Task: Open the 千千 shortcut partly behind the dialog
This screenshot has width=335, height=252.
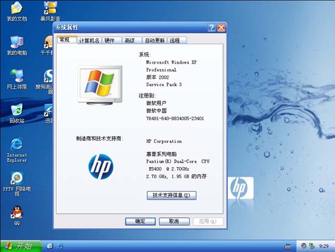Action: coord(48,45)
